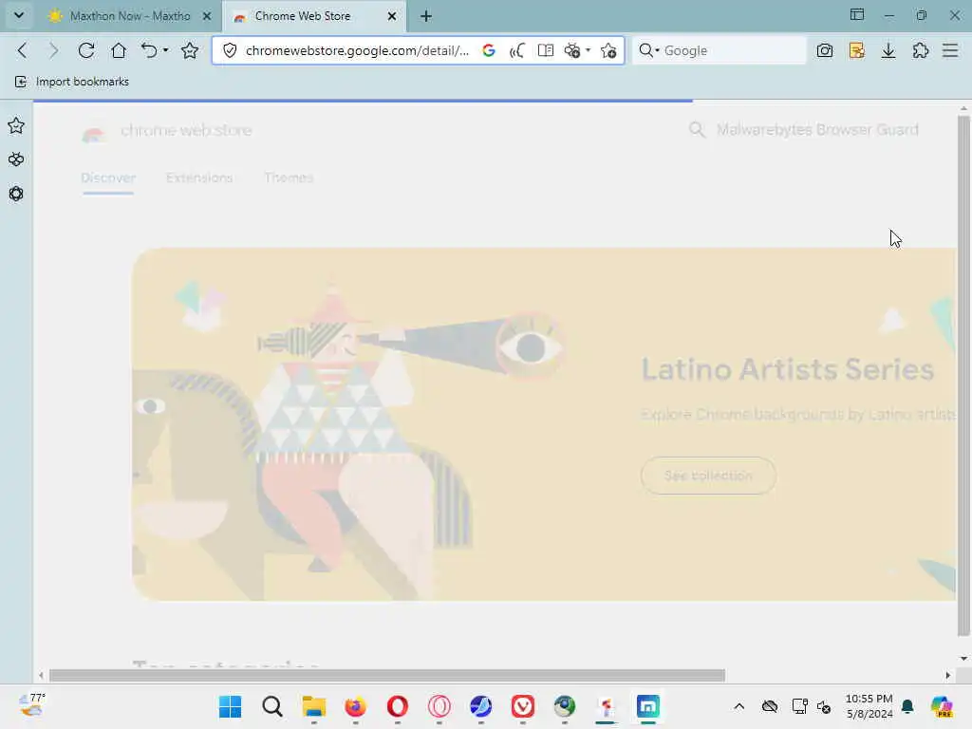The width and height of the screenshot is (972, 729).
Task: Open the home page
Action: [x=119, y=50]
